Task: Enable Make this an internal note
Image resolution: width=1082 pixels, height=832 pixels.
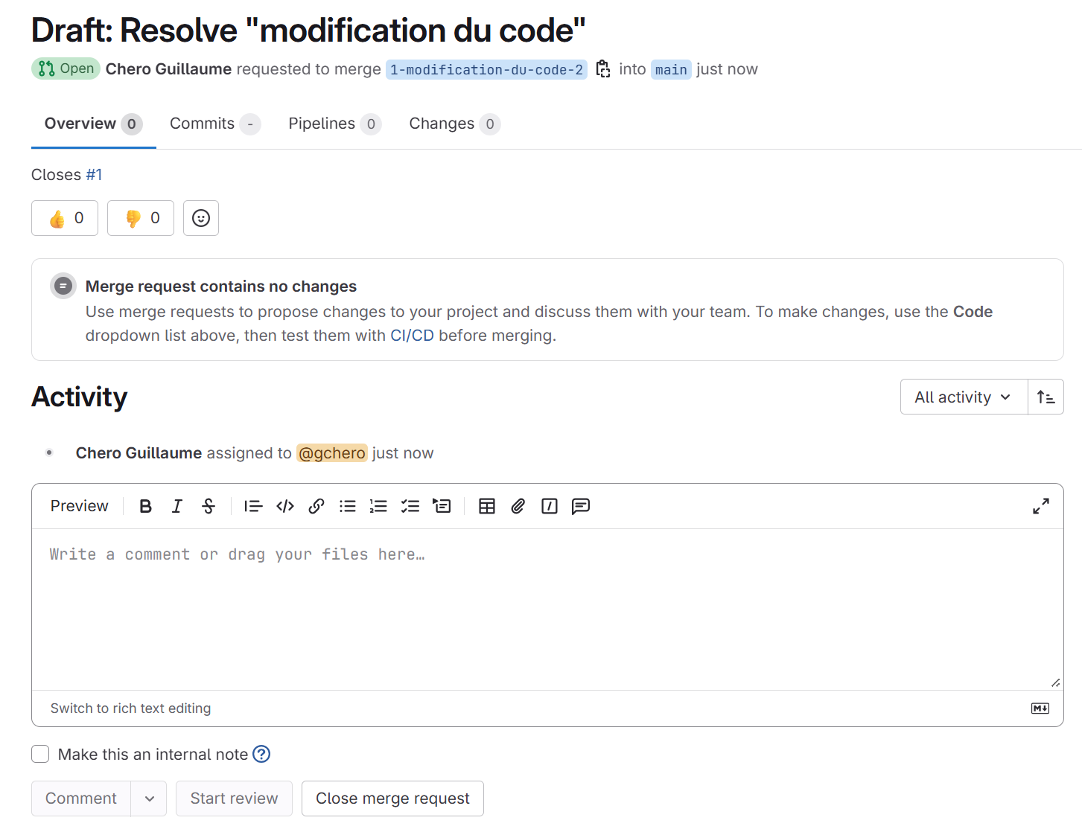Action: pos(41,755)
